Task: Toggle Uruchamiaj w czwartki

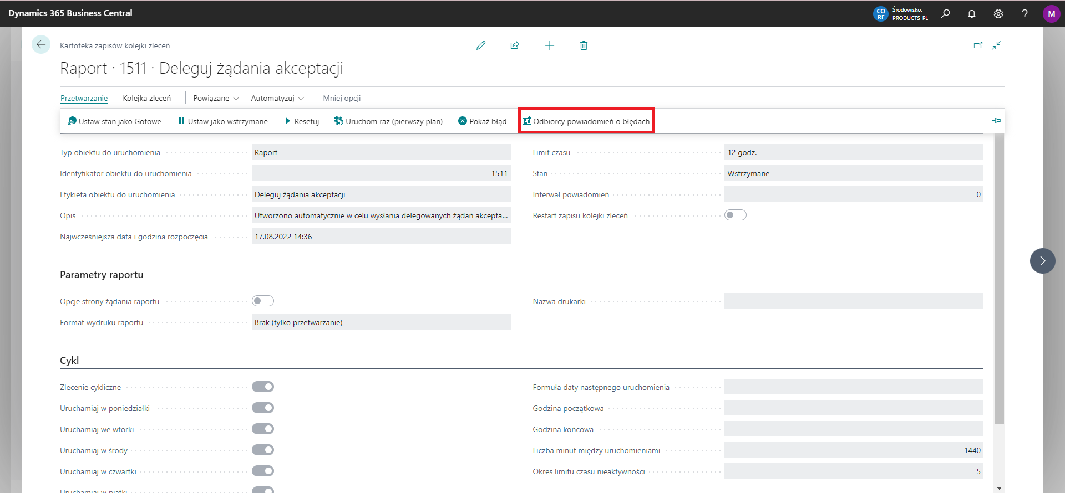Action: 263,471
